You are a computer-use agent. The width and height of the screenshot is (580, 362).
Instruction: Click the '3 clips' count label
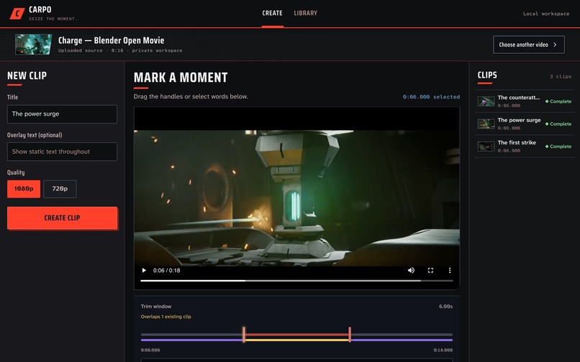pos(561,76)
